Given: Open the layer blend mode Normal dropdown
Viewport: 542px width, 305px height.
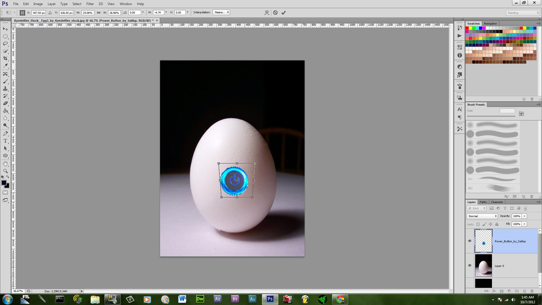Looking at the screenshot, I should pyautogui.click(x=482, y=216).
